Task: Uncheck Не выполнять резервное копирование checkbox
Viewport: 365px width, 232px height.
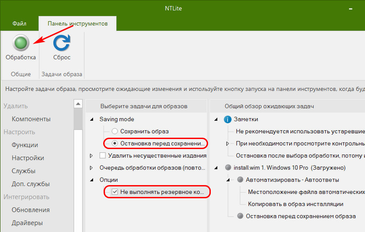Action: [115, 192]
